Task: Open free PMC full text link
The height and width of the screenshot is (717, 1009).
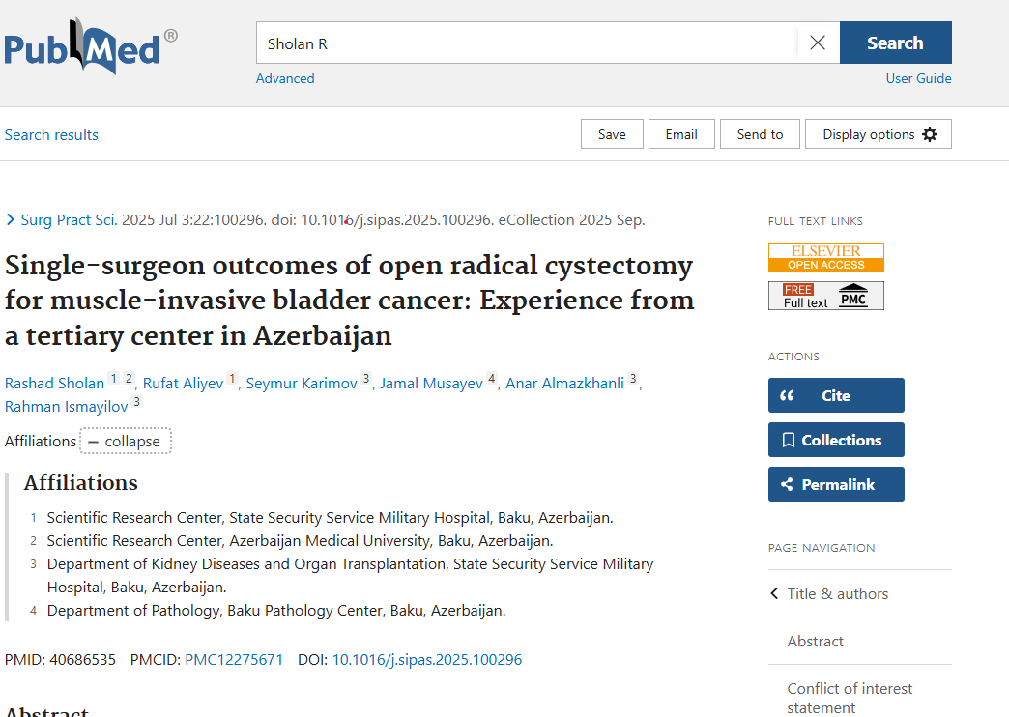Action: (825, 296)
